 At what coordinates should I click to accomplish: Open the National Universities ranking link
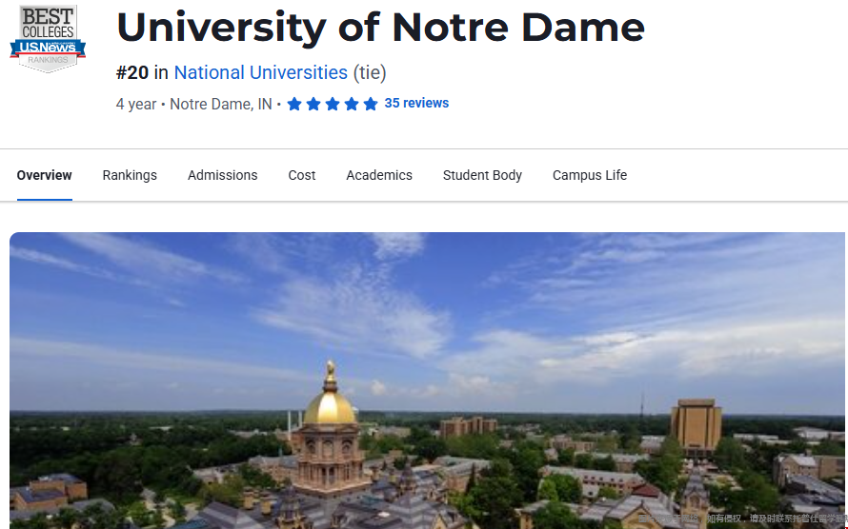pos(260,72)
